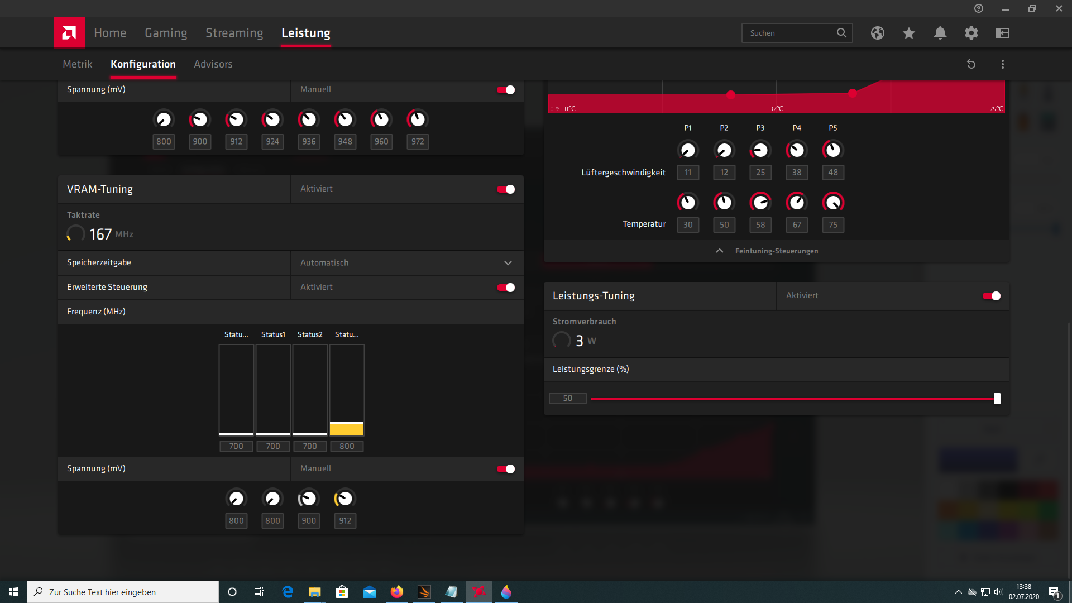Image resolution: width=1072 pixels, height=603 pixels.
Task: Open settings gear icon
Action: coord(971,33)
